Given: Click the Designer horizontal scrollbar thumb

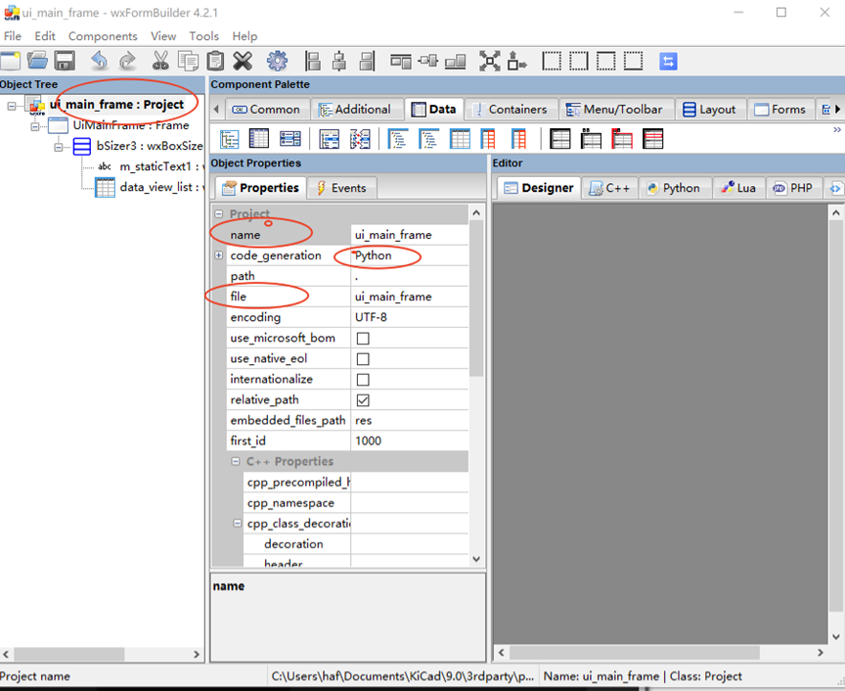Looking at the screenshot, I should pyautogui.click(x=635, y=653).
